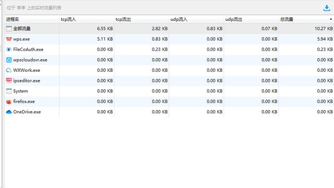Open the sort arrow on 总流量 column
This screenshot has height=188, width=334.
[331, 19]
